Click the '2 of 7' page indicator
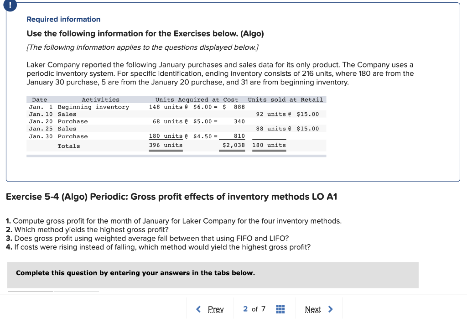467x323 pixels. [254, 309]
